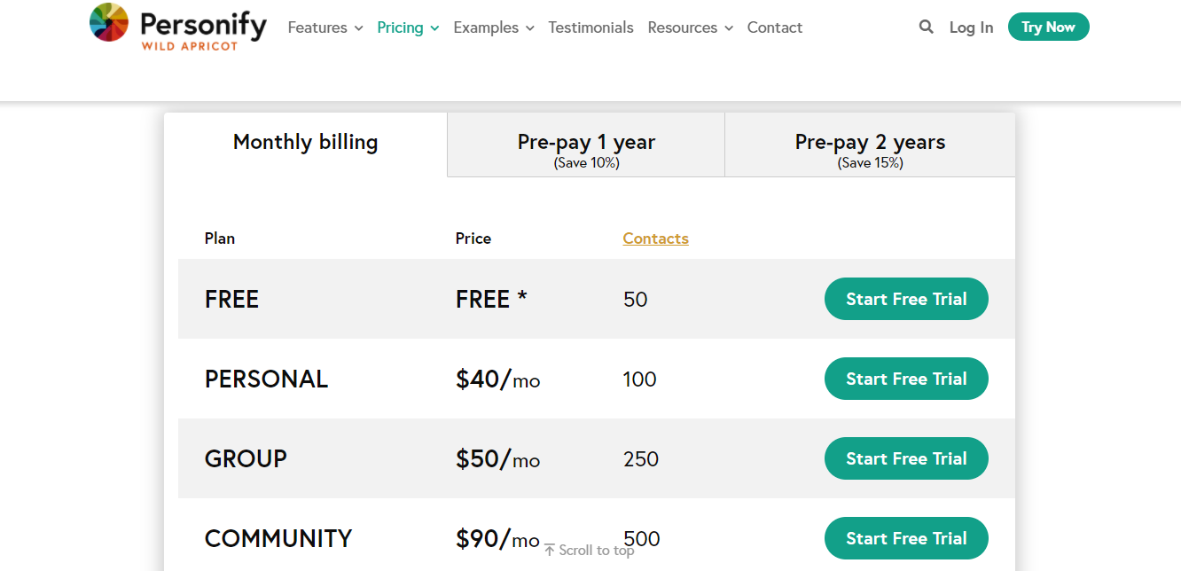Click the Log In link
The image size is (1181, 571).
tap(971, 27)
